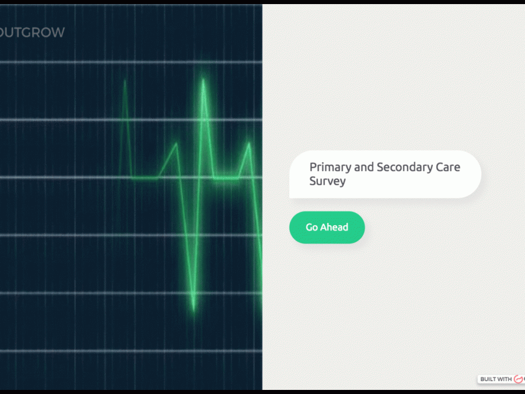The image size is (525, 394).
Task: Click the small peak left of tallest spike
Action: (176, 144)
